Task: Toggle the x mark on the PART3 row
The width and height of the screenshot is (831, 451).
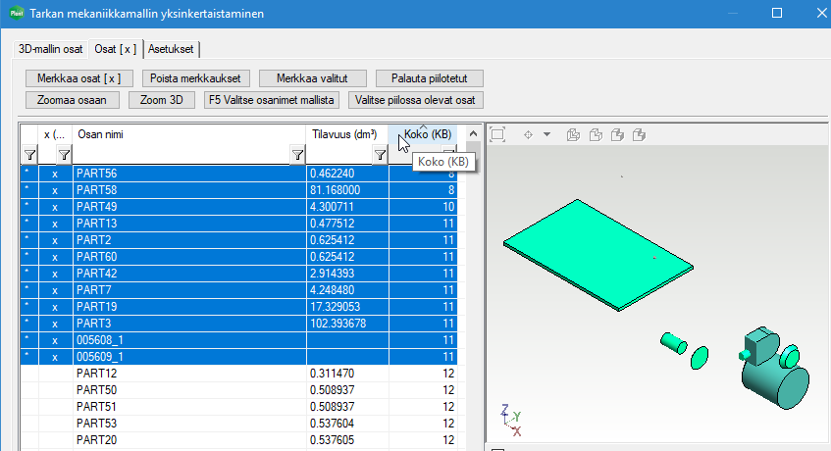Action: coord(55,324)
